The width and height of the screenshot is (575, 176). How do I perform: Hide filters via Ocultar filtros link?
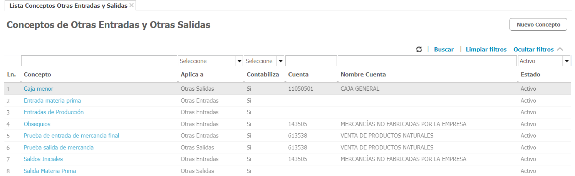tap(533, 50)
